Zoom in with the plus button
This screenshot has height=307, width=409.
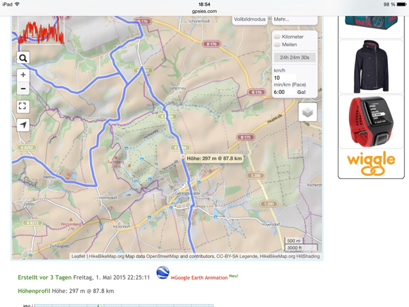23,75
